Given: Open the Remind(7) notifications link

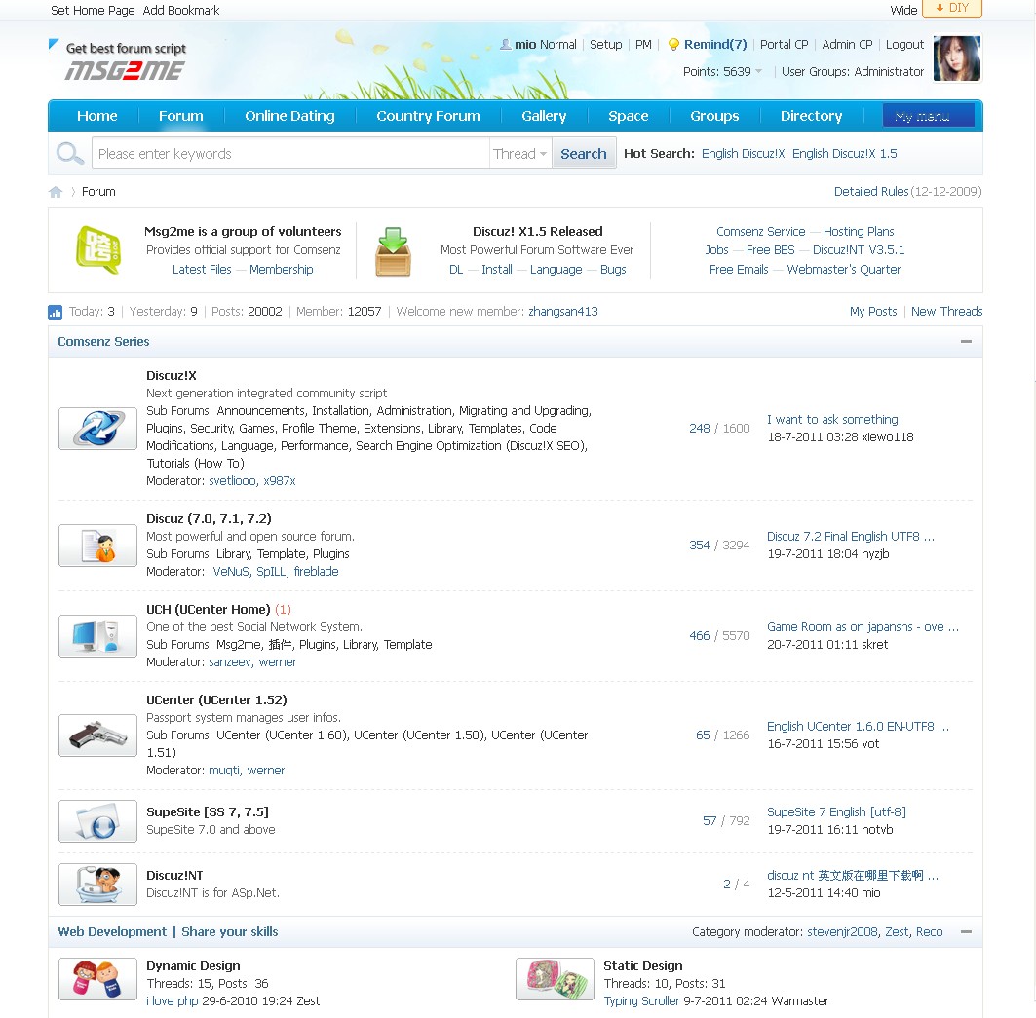Looking at the screenshot, I should tap(715, 44).
